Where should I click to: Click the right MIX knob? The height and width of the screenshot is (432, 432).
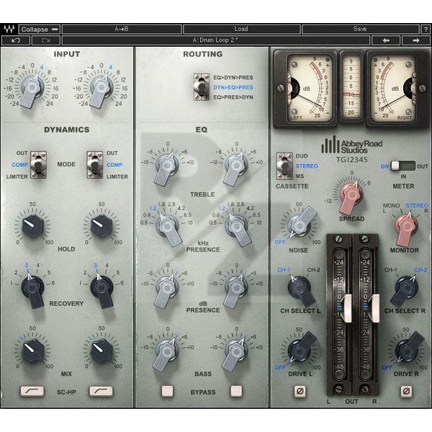tap(102, 350)
